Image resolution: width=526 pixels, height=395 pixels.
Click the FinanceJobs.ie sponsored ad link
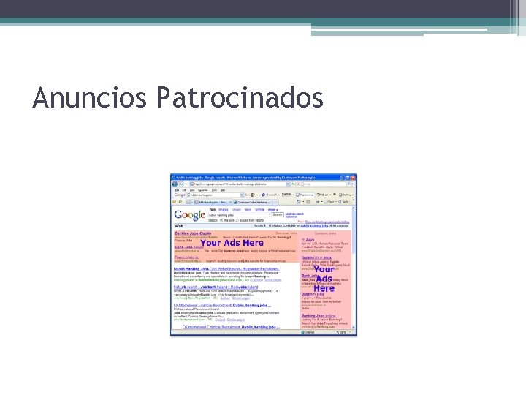186,257
